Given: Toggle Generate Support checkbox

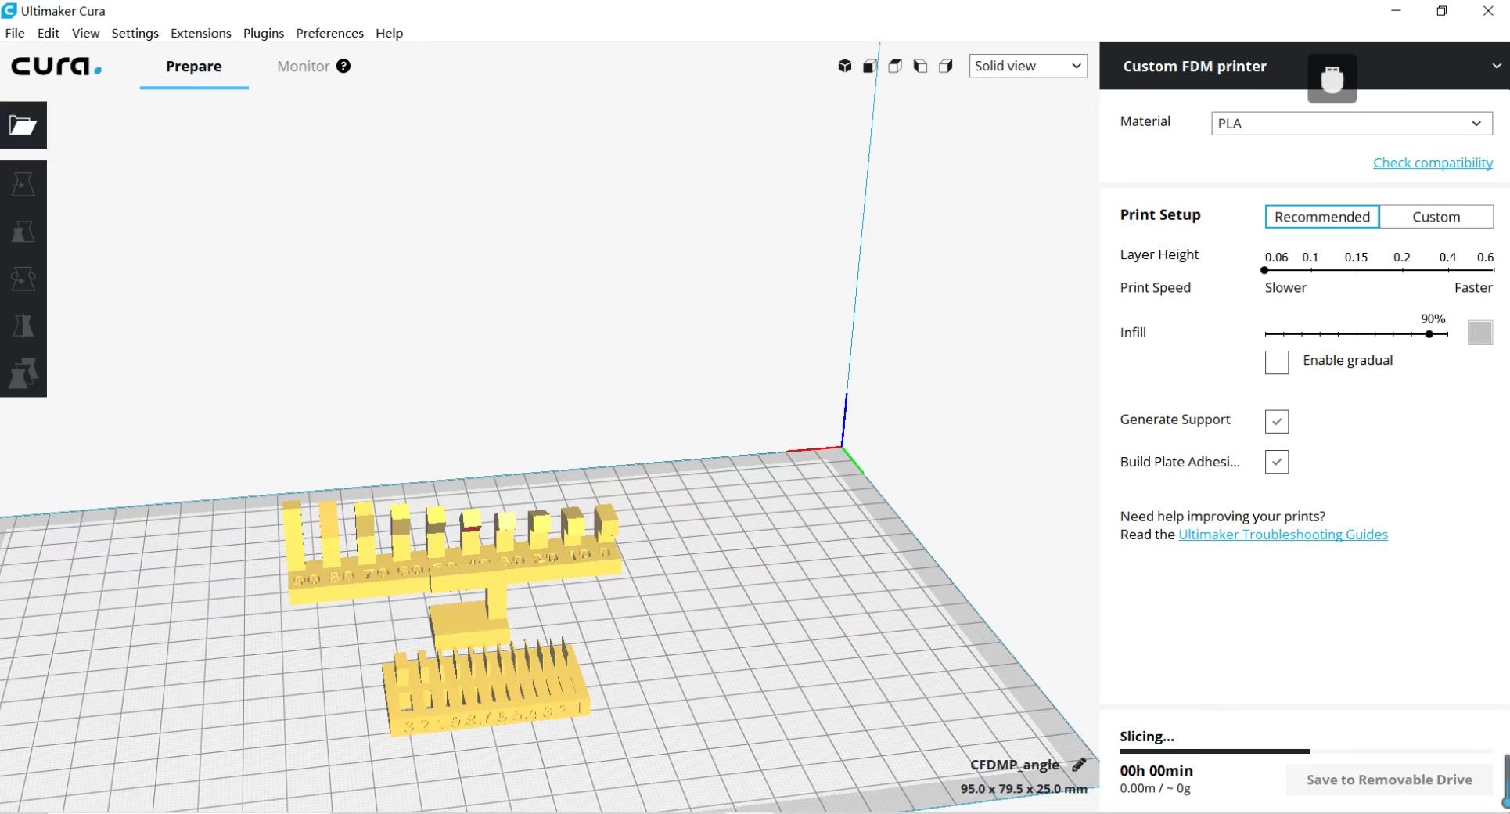Looking at the screenshot, I should [1276, 421].
